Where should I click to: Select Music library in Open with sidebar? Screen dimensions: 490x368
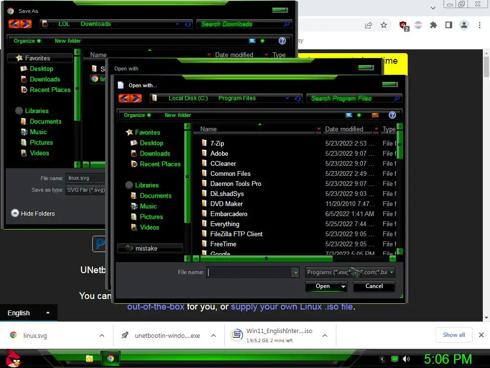pos(148,206)
